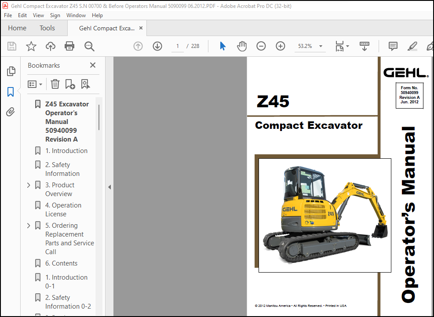Open Z45 Excavator Operator's Manual bookmark
The image size is (434, 317).
(67, 121)
